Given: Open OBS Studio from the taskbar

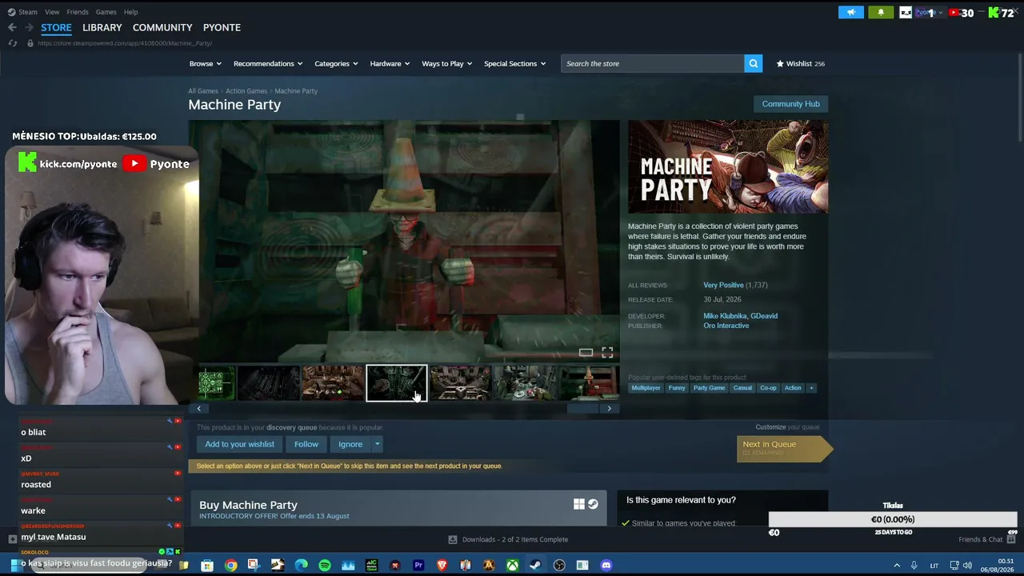Looking at the screenshot, I should click(559, 566).
